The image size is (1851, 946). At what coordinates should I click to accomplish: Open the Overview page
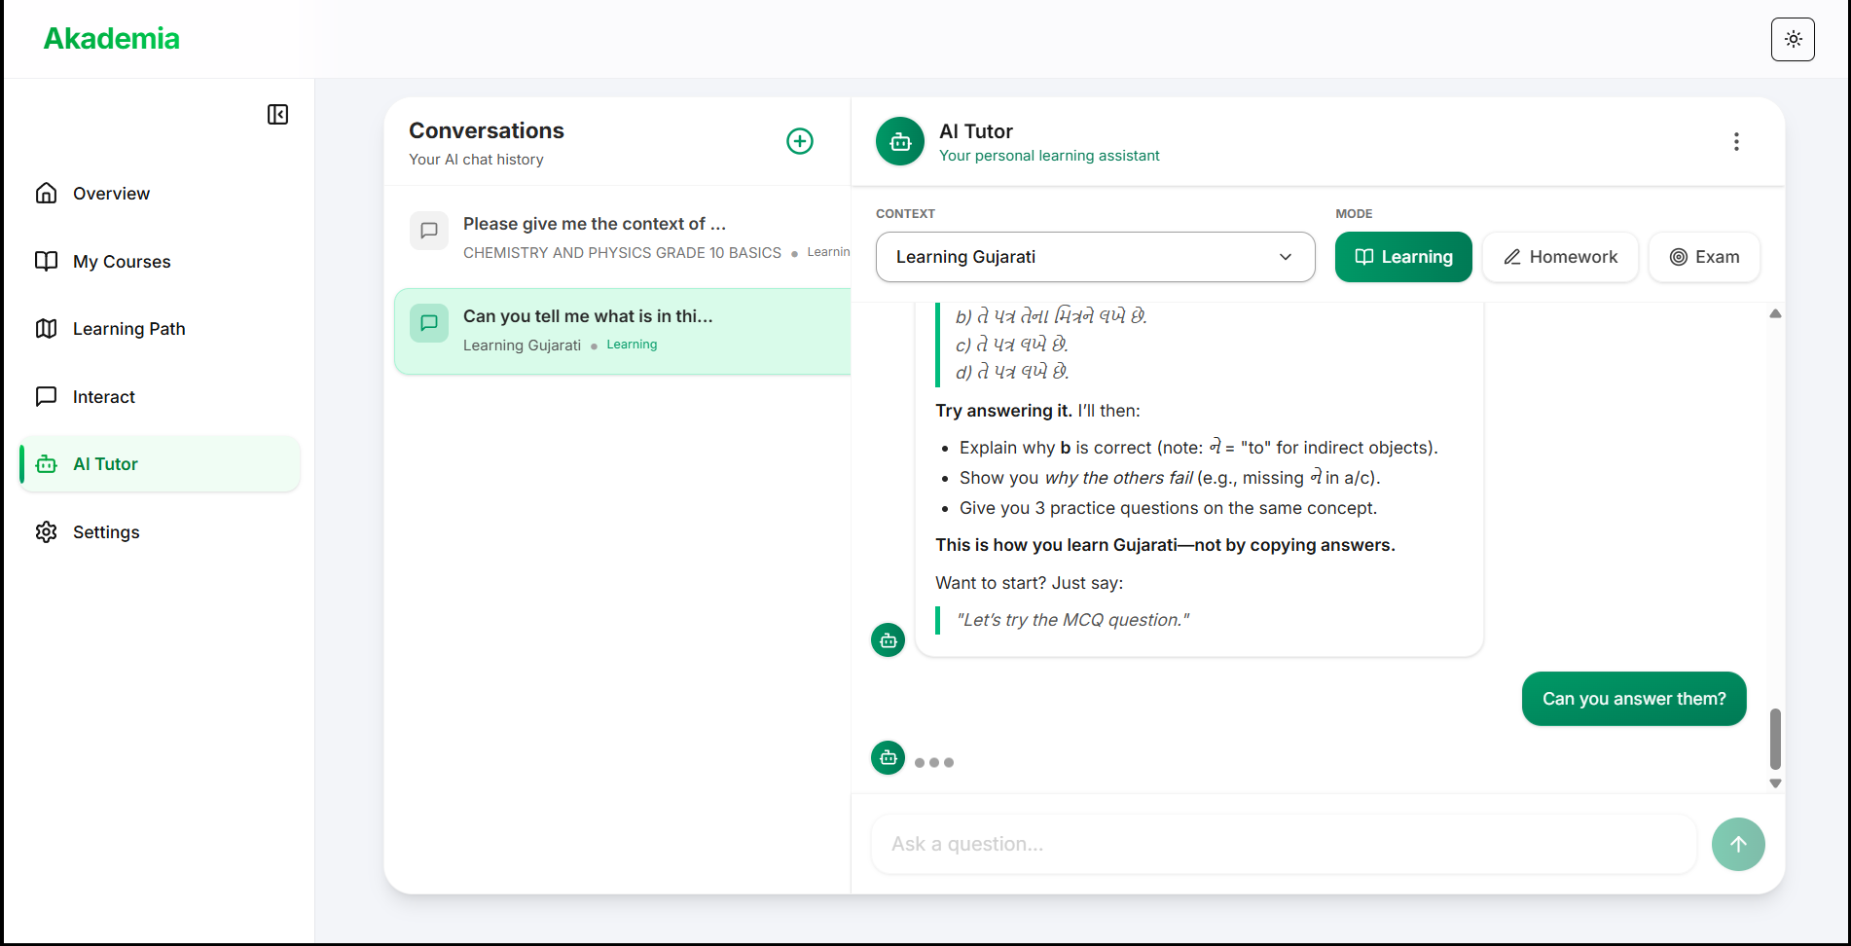[x=111, y=194]
